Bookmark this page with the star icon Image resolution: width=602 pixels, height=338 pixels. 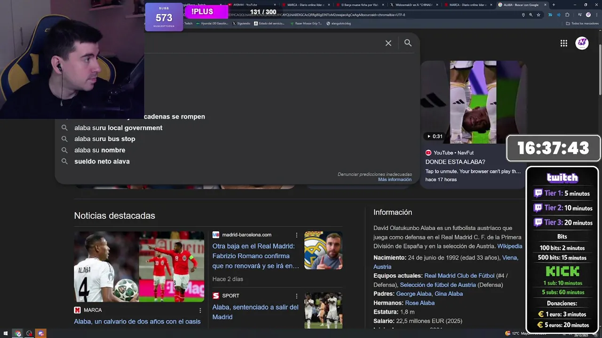tap(539, 15)
